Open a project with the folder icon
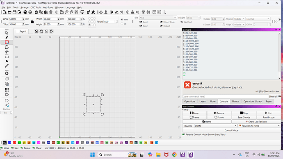This screenshot has height=159, width=283. [x=9, y=12]
